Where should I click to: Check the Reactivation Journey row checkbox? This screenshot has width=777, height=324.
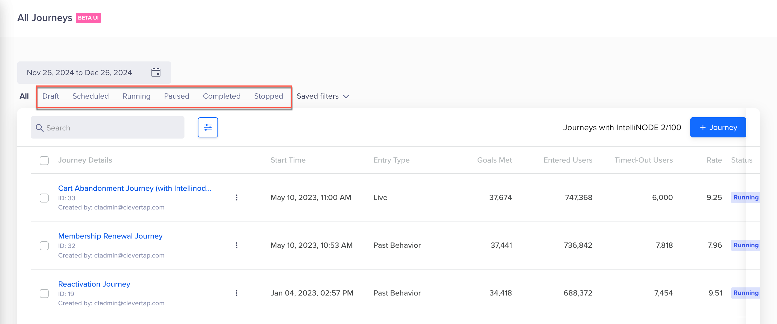(44, 293)
